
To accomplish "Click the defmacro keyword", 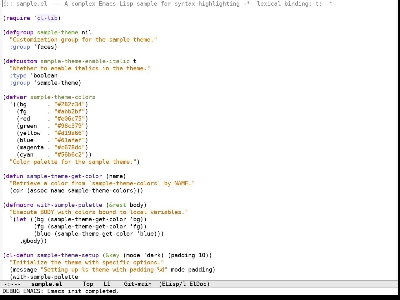I will coord(20,205).
